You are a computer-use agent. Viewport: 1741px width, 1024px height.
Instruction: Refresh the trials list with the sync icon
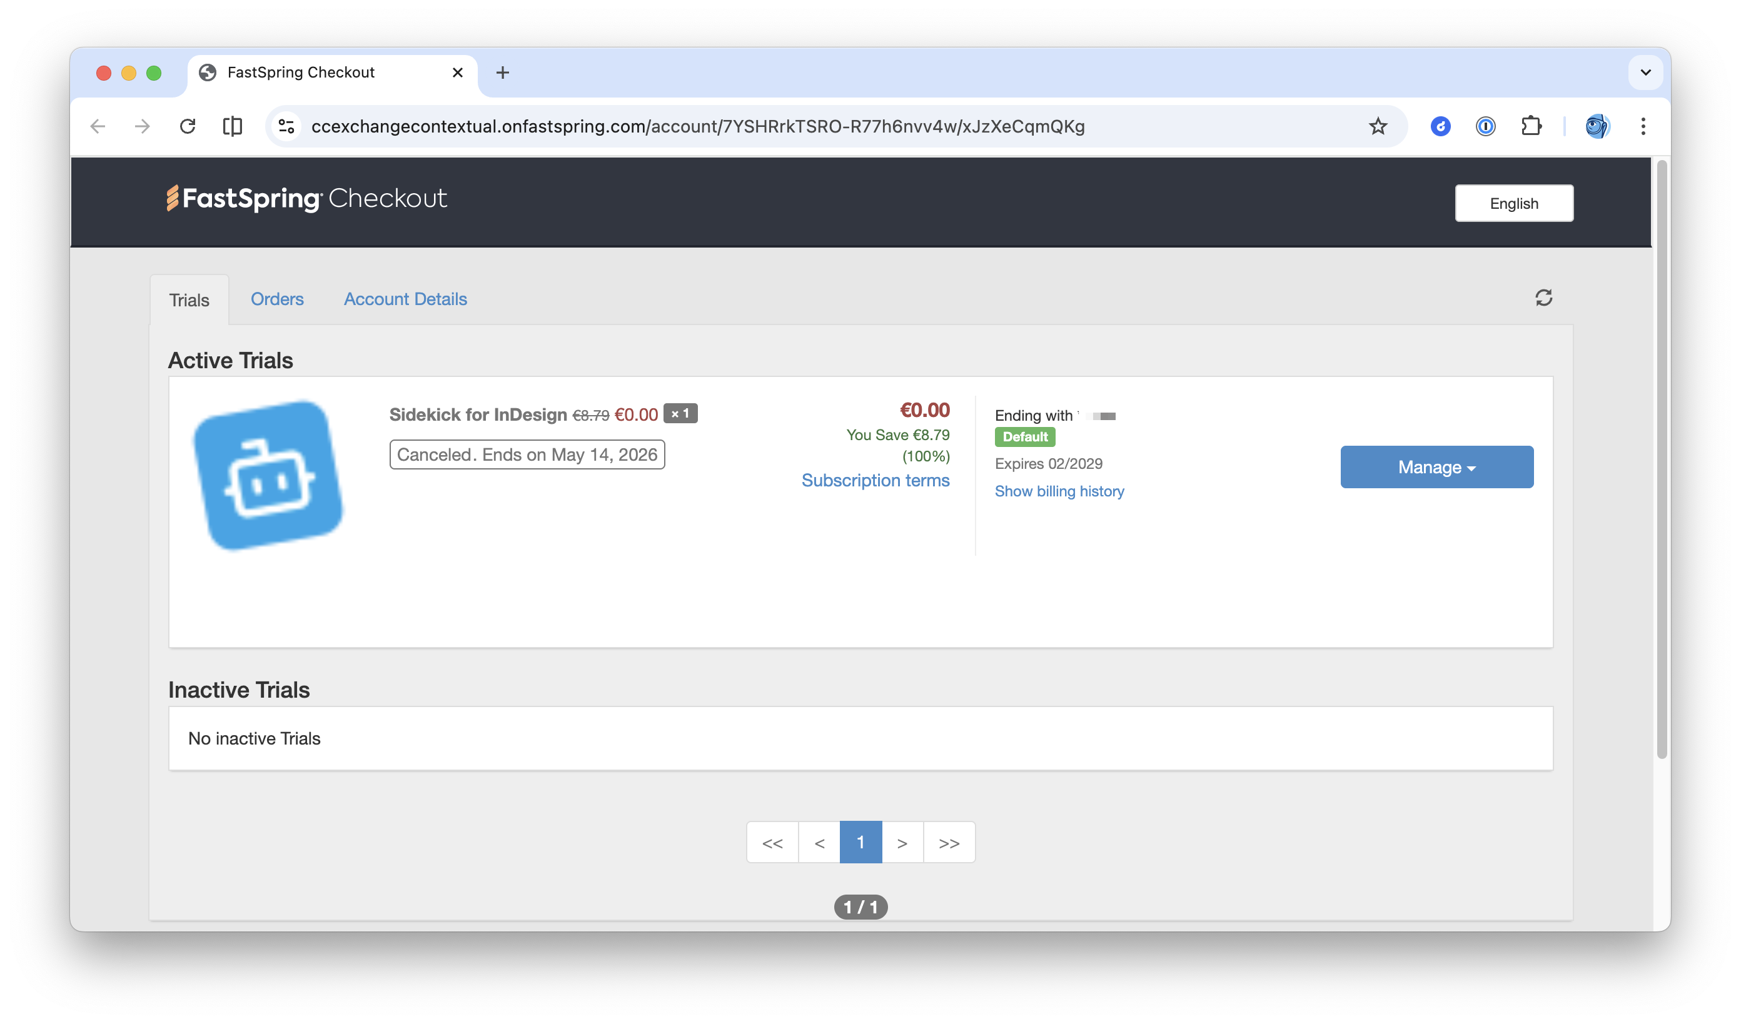tap(1544, 298)
